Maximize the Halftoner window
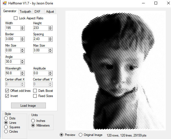This screenshot has width=171, height=139. [156, 3]
